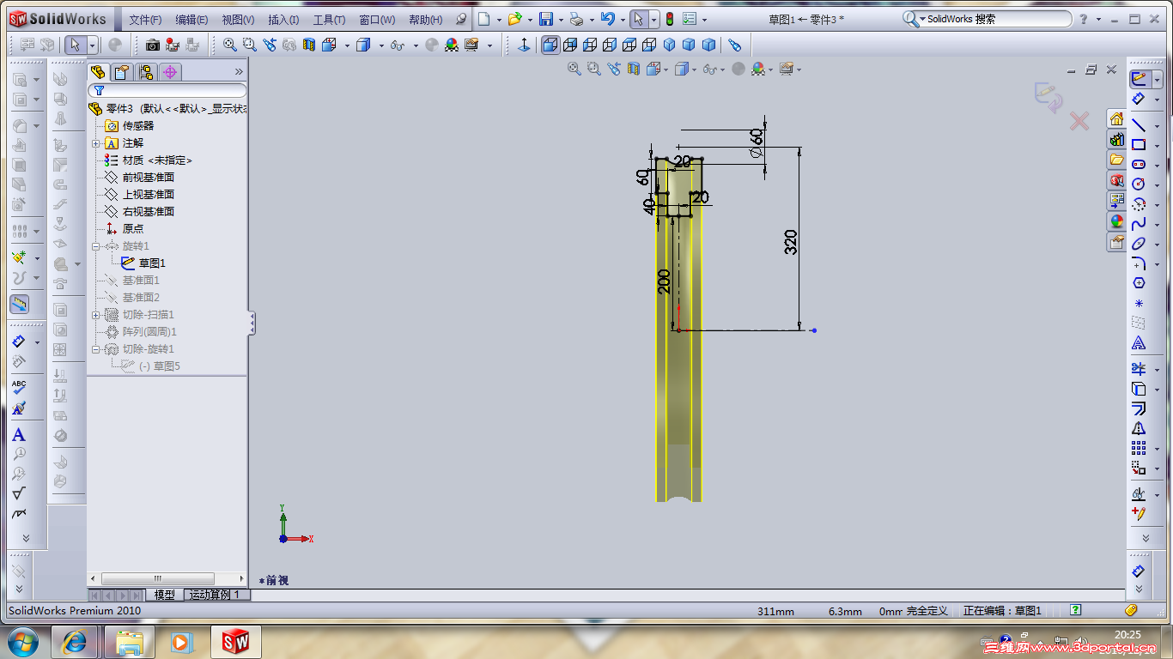Viewport: 1173px width, 659px height.
Task: Open the 编辑(E) menu
Action: [191, 20]
